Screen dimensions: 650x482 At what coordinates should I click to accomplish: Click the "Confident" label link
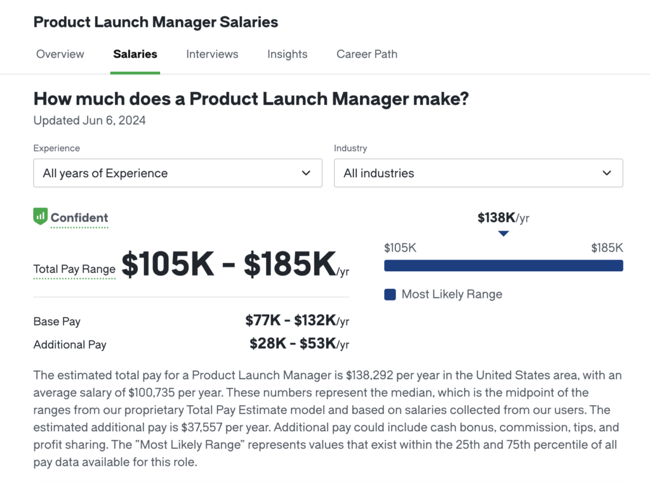click(x=79, y=217)
